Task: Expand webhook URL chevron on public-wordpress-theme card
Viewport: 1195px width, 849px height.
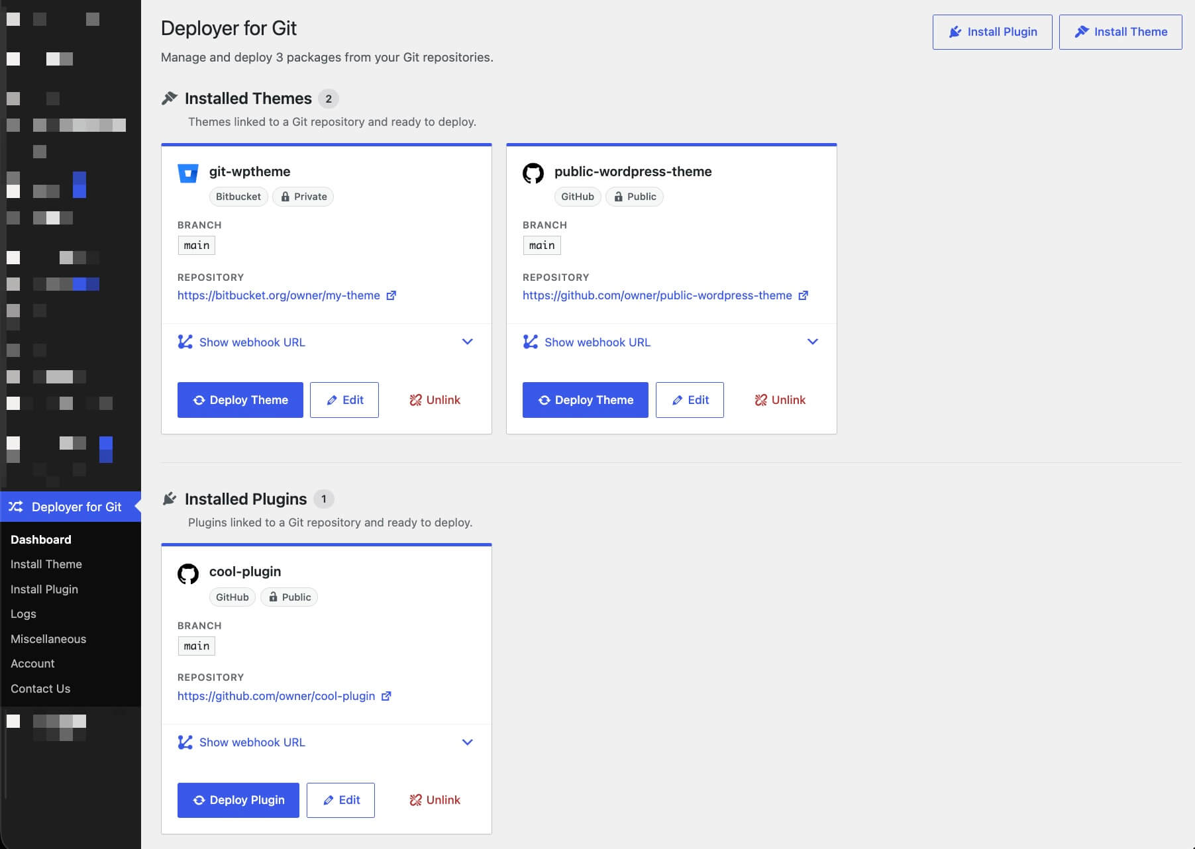Action: (x=813, y=342)
